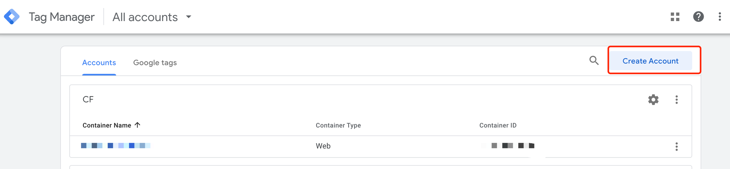
Task: Click the Container Type column header
Action: [338, 125]
